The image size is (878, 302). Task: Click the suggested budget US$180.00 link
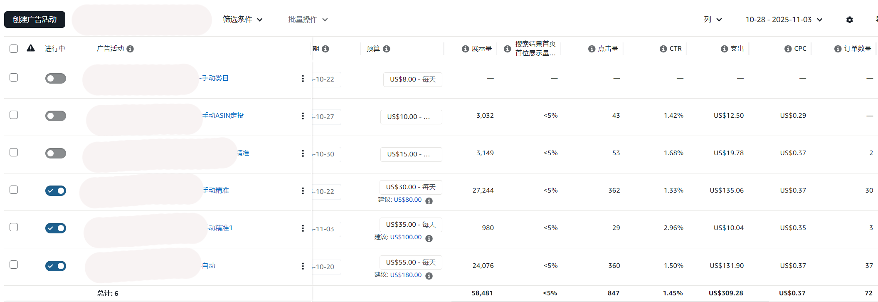[x=406, y=275]
